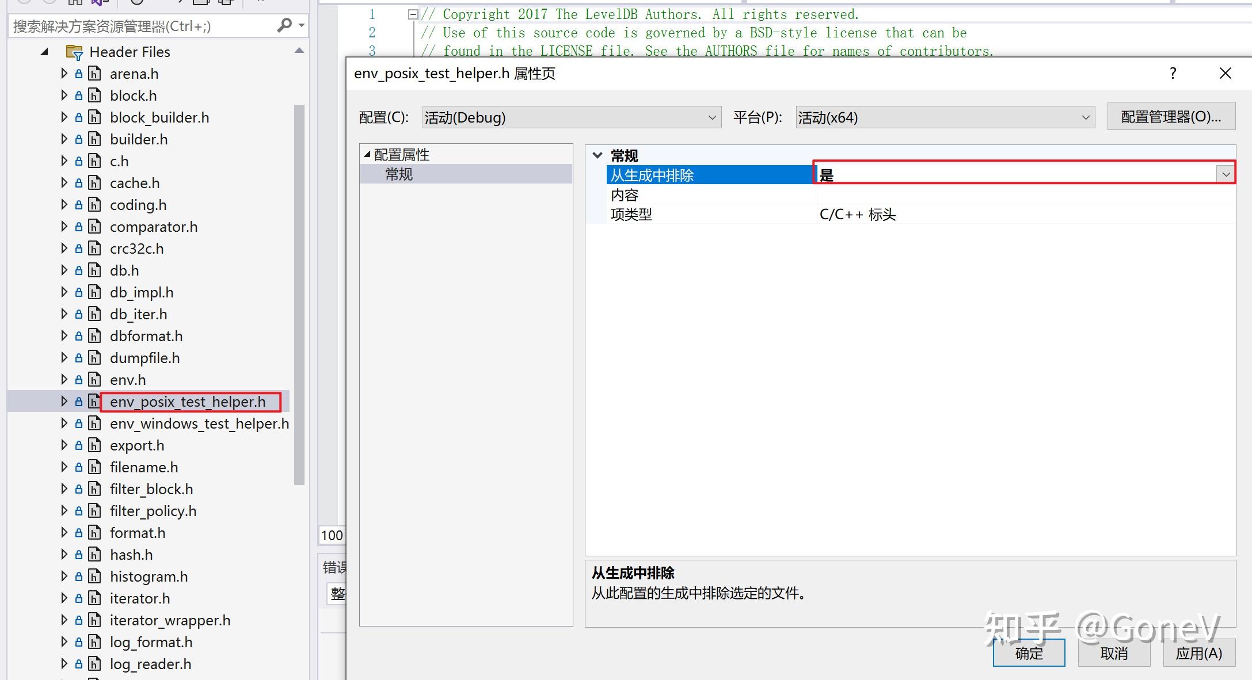Click the help question mark on the property page
The image size is (1252, 680).
(1172, 73)
